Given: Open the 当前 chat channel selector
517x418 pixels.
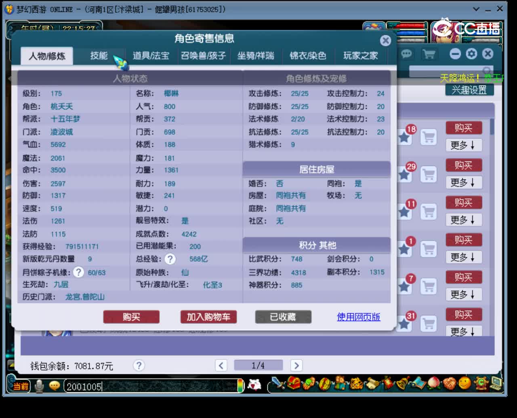Looking at the screenshot, I should [21, 387].
